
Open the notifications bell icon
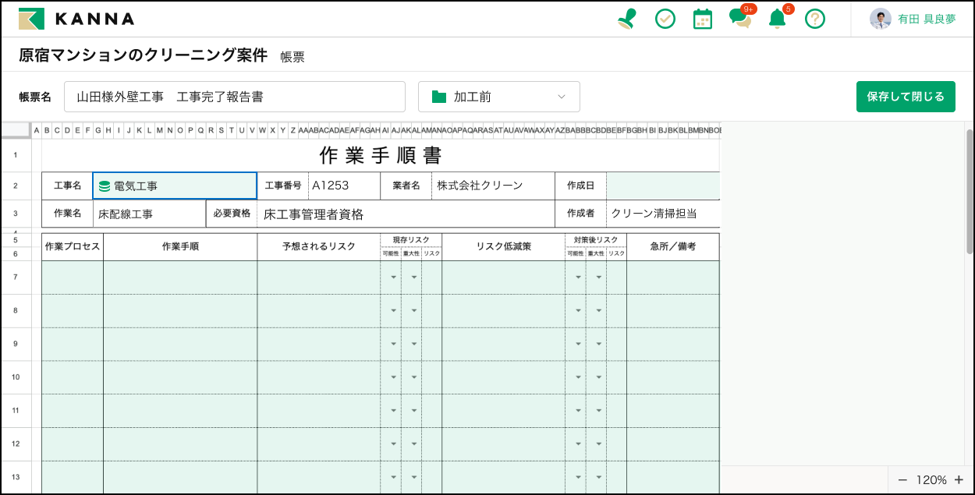point(777,19)
